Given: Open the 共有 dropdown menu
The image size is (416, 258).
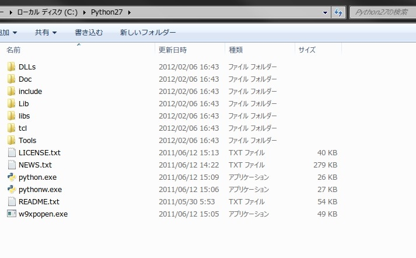Looking at the screenshot, I should 46,32.
